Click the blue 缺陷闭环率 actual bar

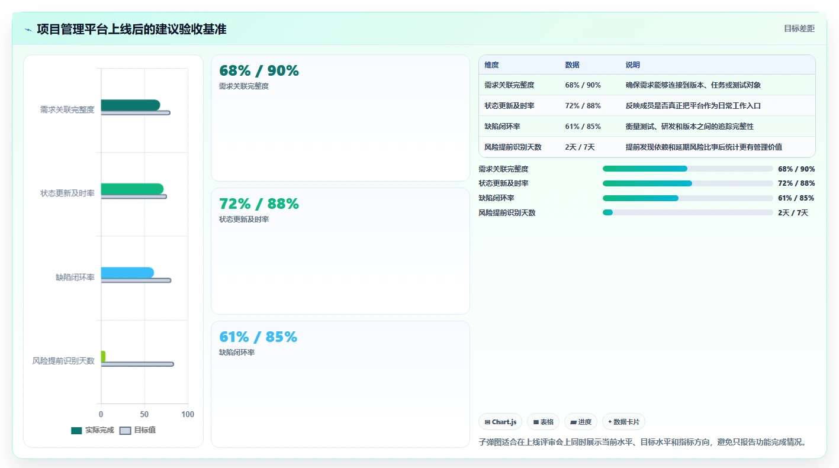pyautogui.click(x=127, y=273)
